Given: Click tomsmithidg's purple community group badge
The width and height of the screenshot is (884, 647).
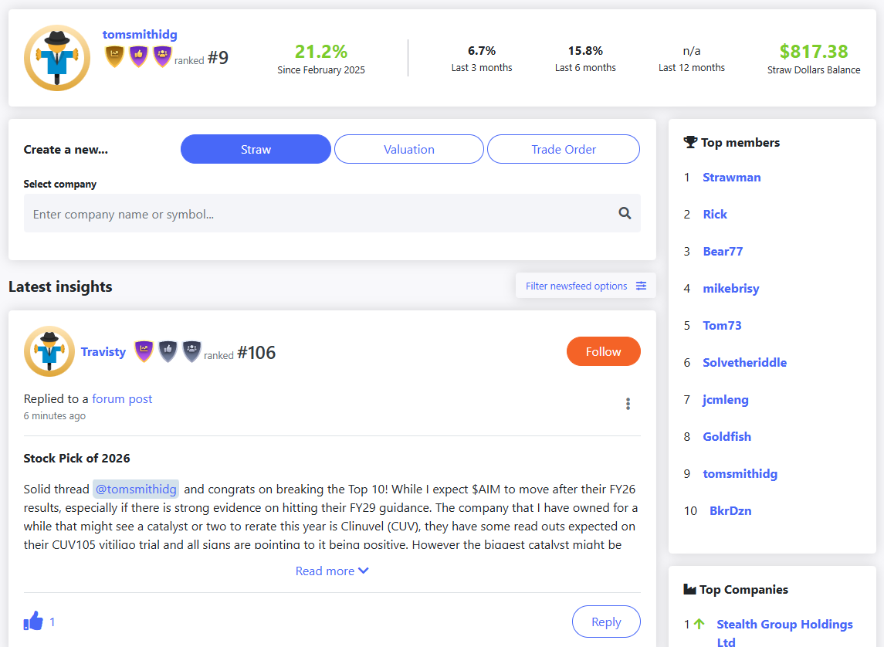Looking at the screenshot, I should 162,56.
